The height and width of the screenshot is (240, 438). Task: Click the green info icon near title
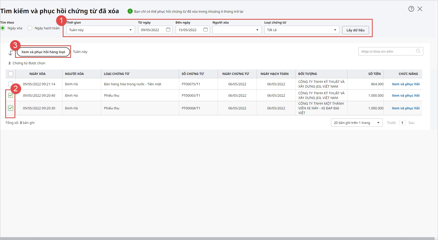click(x=130, y=11)
